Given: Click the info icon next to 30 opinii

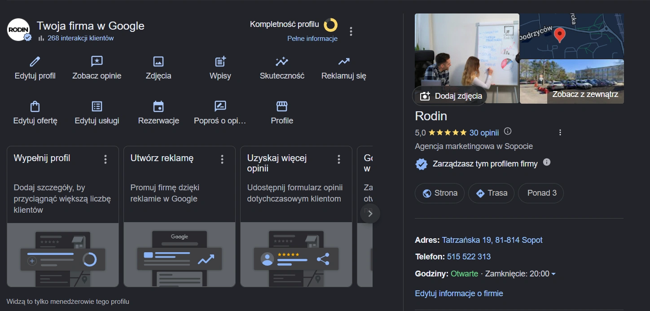Looking at the screenshot, I should click(x=508, y=131).
